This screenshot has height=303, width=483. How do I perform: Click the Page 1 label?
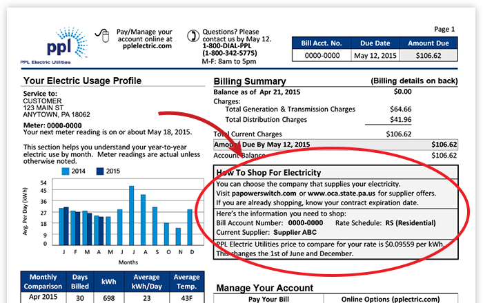coord(444,29)
